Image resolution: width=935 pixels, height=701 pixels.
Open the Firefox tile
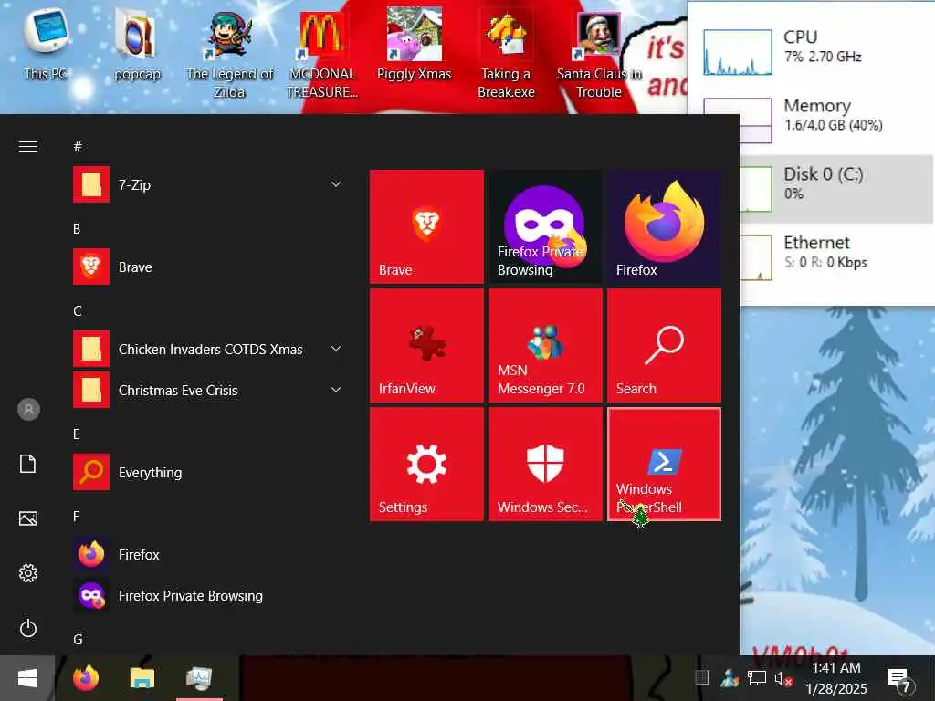pyautogui.click(x=664, y=226)
